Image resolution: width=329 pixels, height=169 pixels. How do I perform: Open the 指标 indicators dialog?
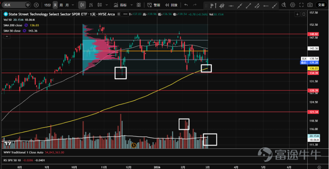click(120, 5)
